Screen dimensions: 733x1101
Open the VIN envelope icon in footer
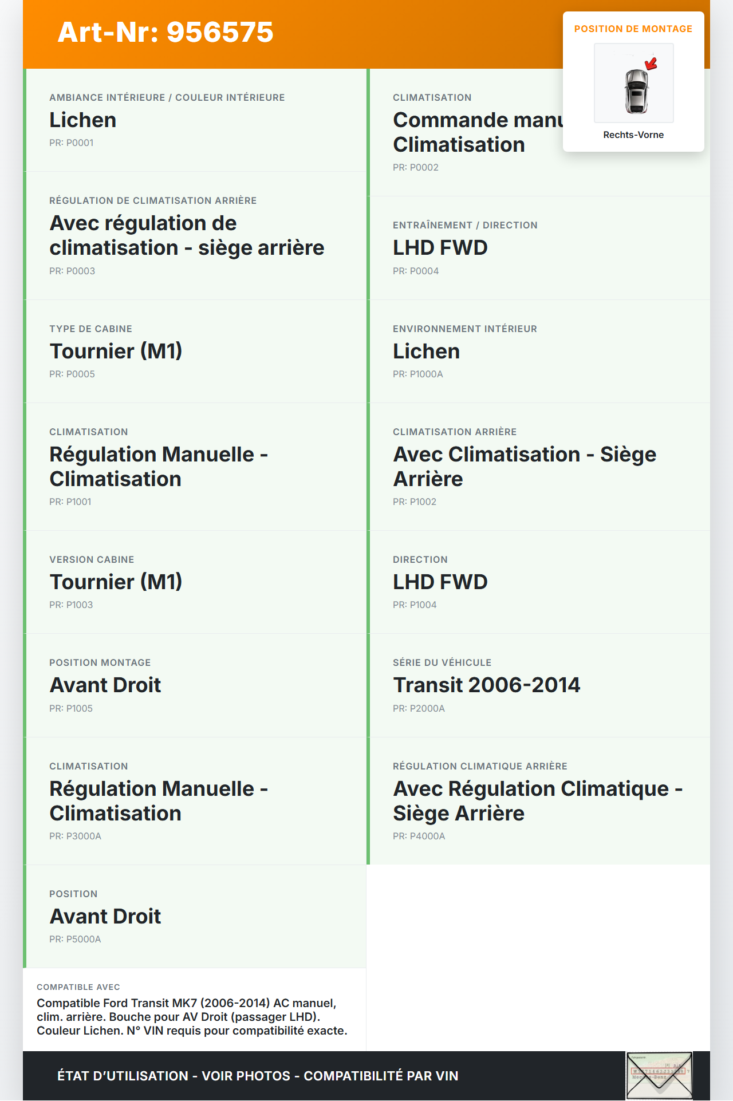tap(659, 1075)
